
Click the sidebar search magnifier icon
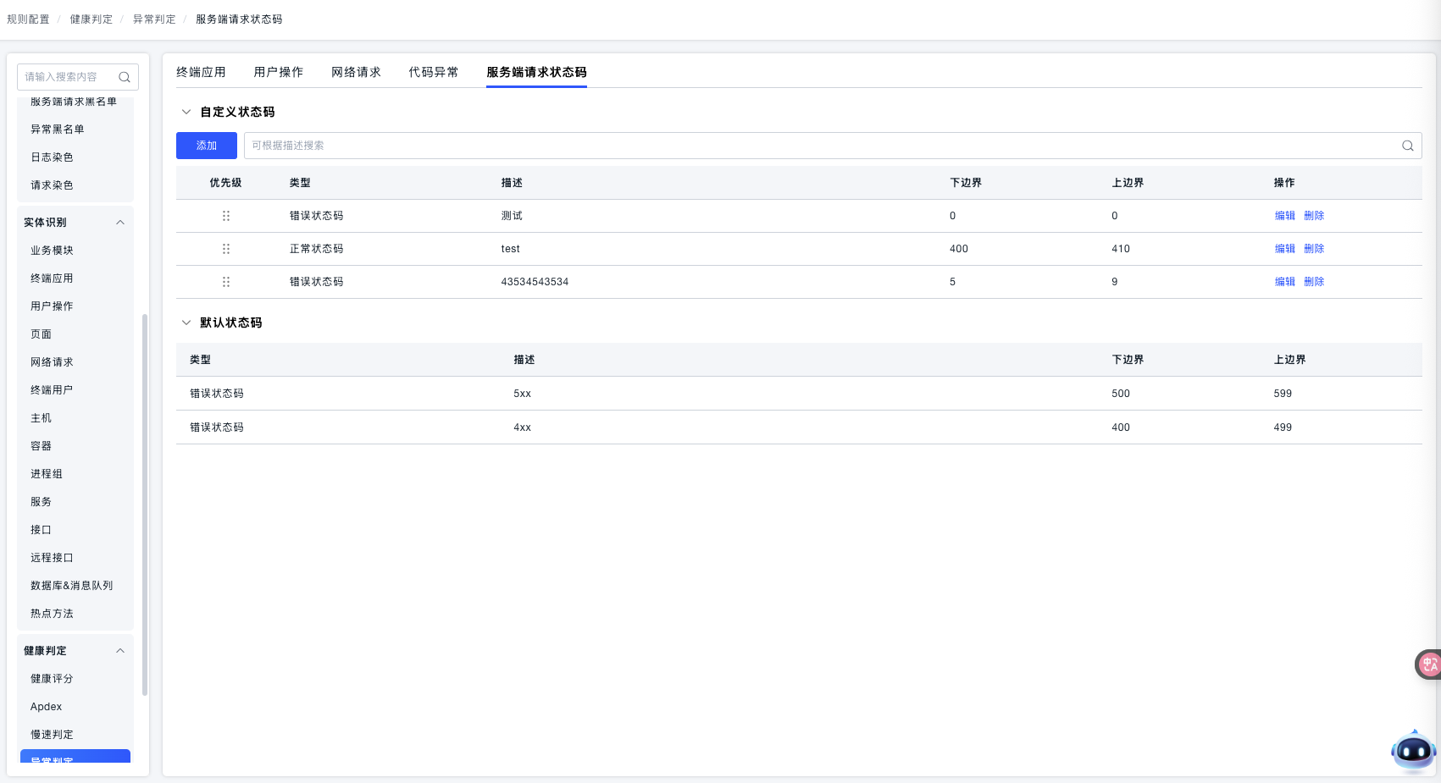125,77
